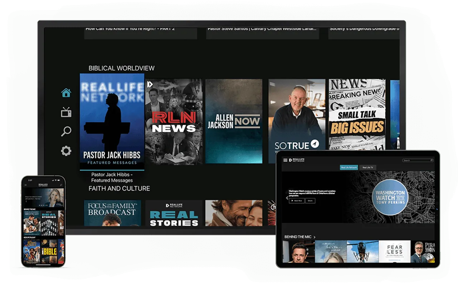This screenshot has width=458, height=287.
Task: Open the helicopter thumbnail on tablet
Action: (x=363, y=252)
